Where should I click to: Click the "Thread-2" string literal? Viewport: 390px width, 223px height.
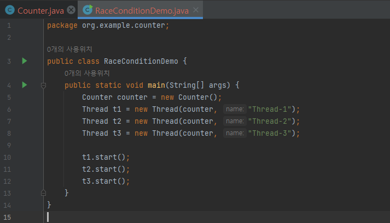click(270, 121)
